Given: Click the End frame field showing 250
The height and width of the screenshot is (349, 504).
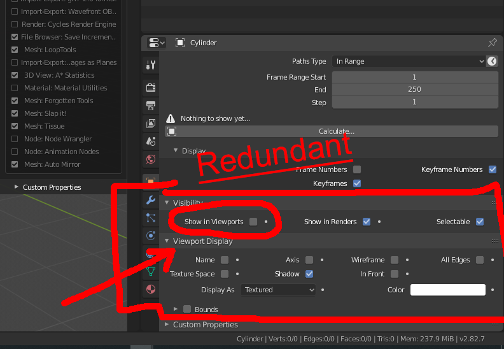Looking at the screenshot, I should (415, 89).
